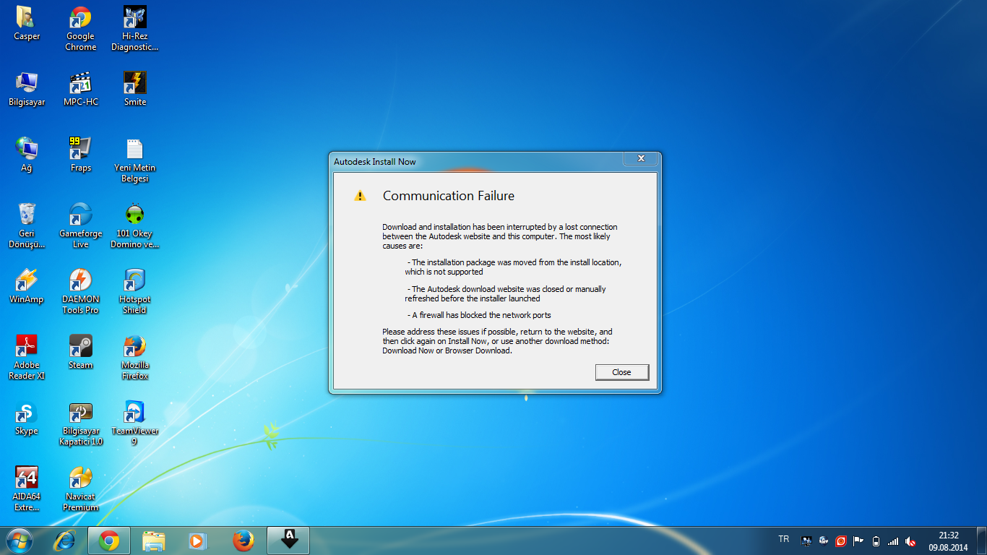This screenshot has width=987, height=555.
Task: Select the TeamViewer 9 shortcut
Action: [x=134, y=423]
